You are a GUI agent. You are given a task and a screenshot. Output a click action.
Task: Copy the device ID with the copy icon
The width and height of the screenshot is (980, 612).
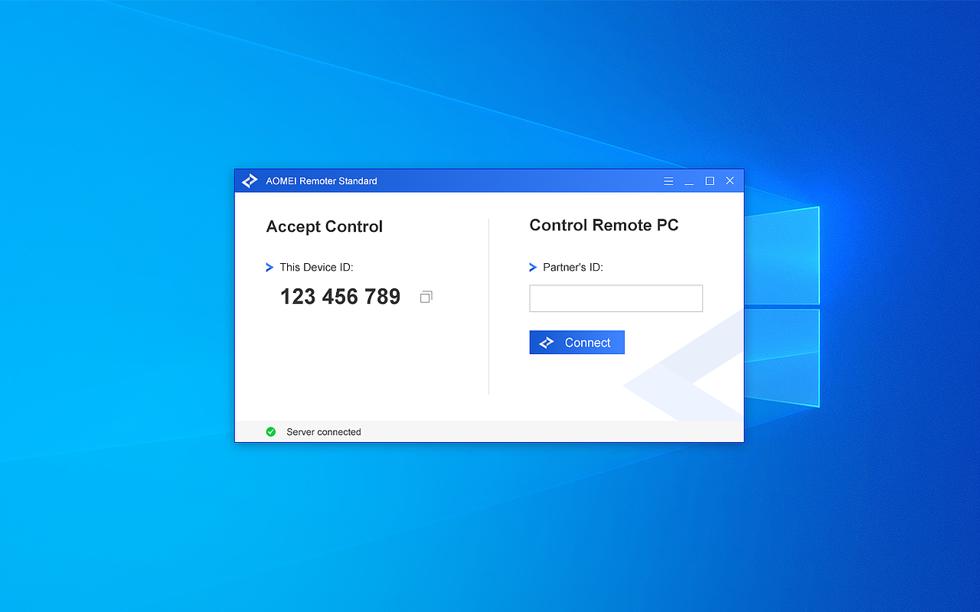click(x=426, y=297)
